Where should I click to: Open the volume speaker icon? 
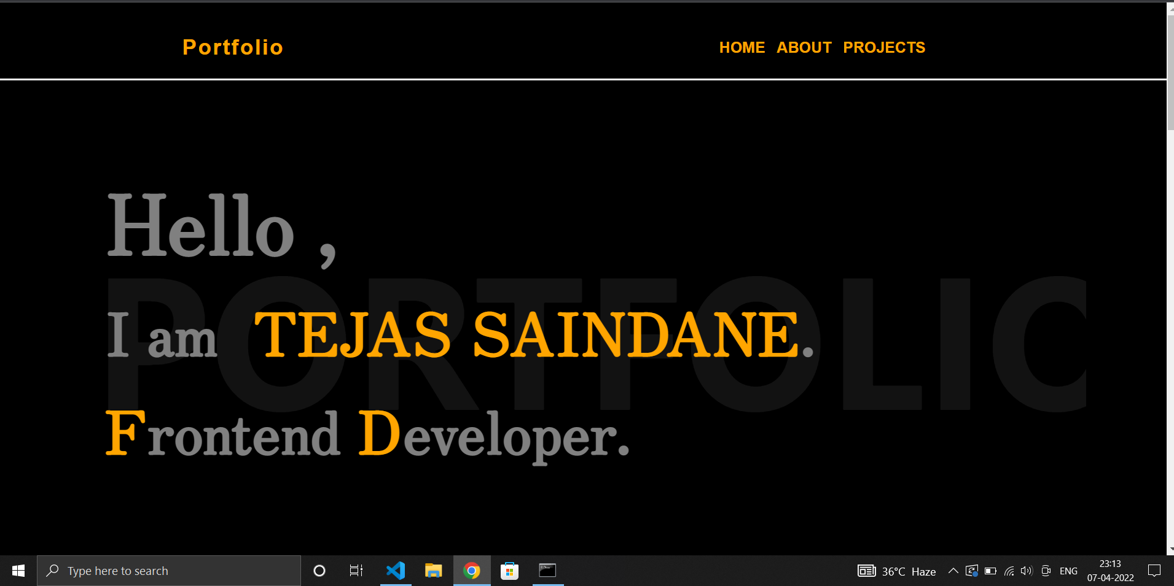coord(1027,571)
